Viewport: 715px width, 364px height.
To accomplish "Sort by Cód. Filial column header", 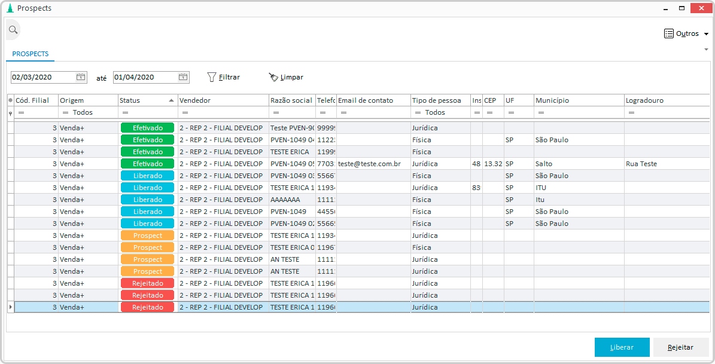I will (x=36, y=100).
